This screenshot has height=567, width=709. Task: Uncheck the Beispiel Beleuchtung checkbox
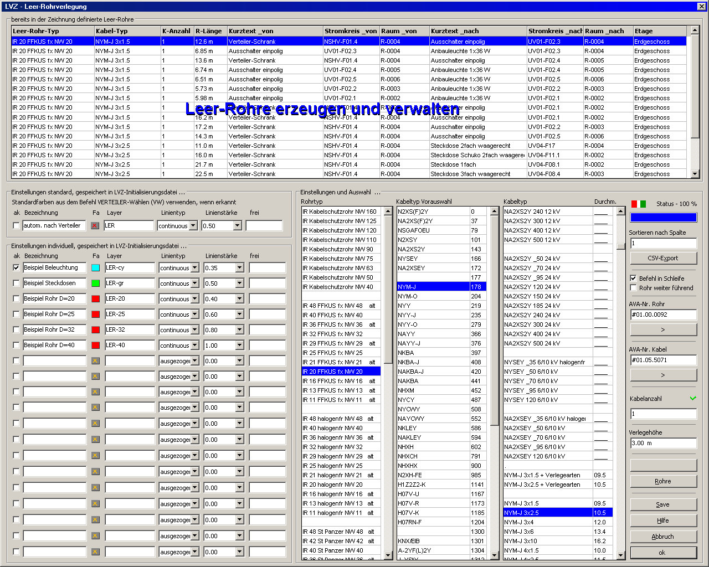pos(16,267)
